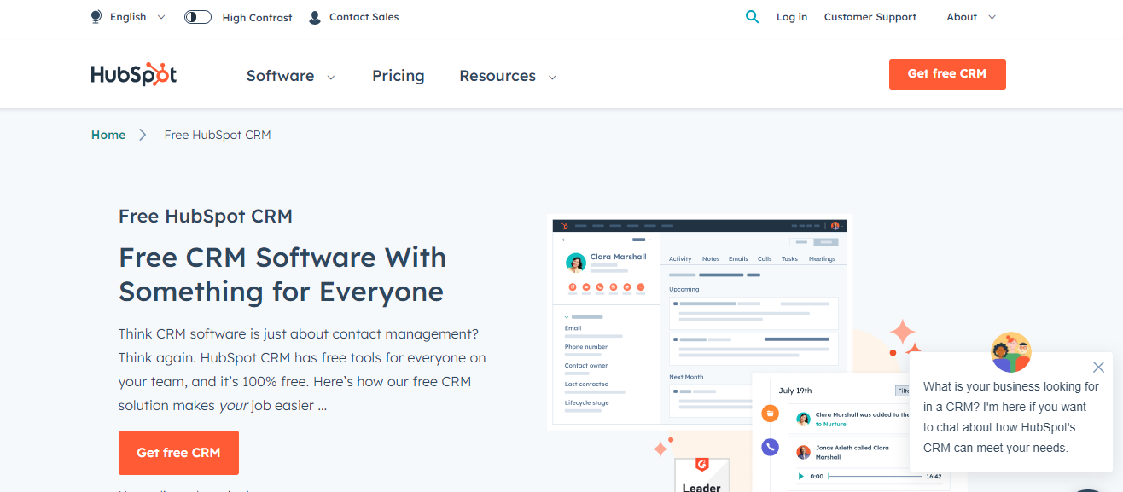The image size is (1123, 492).
Task: Open the Log in link
Action: (792, 17)
